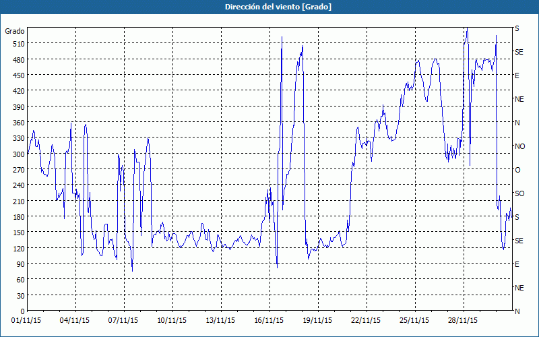Click the 'SO' compass label on the right axis
This screenshot has width=539, height=337.
[x=519, y=193]
